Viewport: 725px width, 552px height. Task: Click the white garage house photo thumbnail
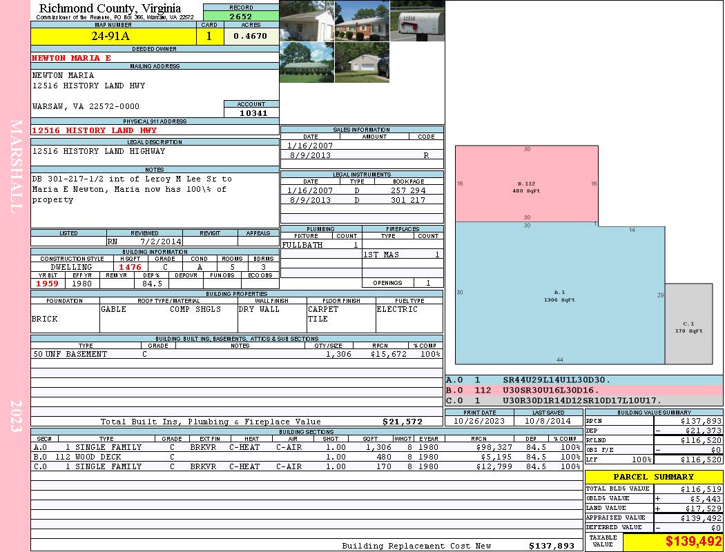pos(307,21)
